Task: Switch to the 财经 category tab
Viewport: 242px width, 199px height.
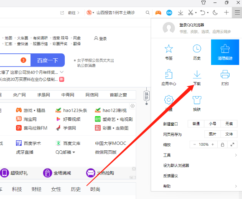Action: [x=36, y=189]
